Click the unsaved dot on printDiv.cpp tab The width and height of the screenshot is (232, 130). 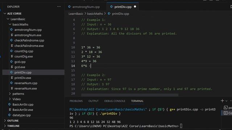pos(135,6)
